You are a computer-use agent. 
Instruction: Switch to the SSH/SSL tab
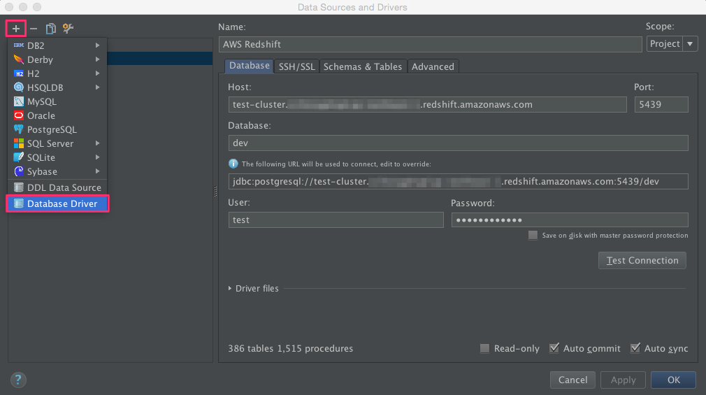point(296,66)
